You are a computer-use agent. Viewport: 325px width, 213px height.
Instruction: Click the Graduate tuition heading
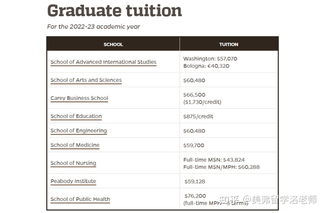pyautogui.click(x=114, y=10)
